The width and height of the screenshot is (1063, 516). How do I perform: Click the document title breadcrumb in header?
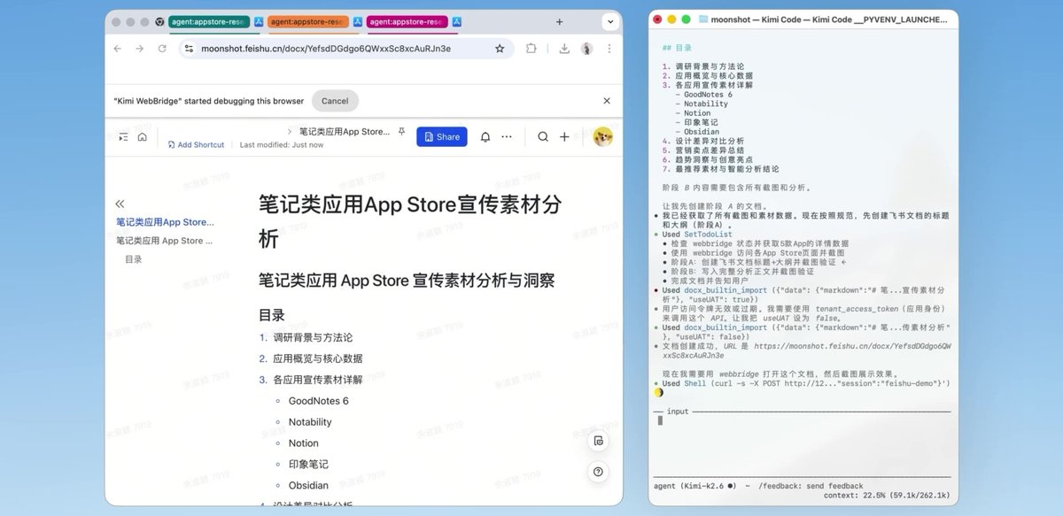pyautogui.click(x=344, y=131)
